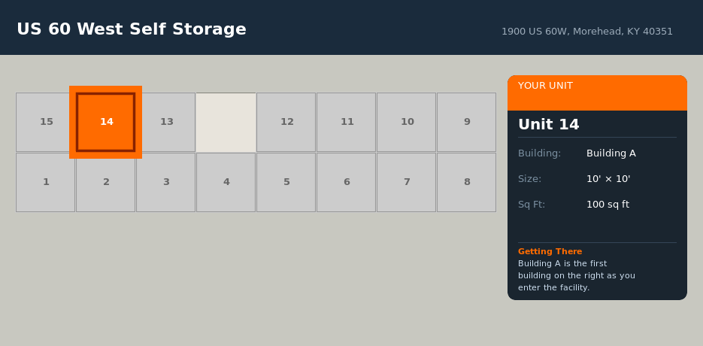Click the Getting There heading
The height and width of the screenshot is (346, 703).
click(x=550, y=251)
